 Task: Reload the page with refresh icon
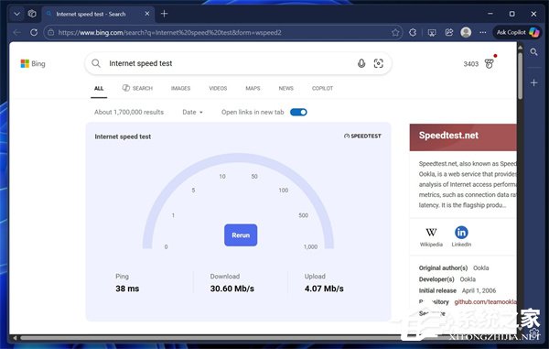click(x=34, y=33)
